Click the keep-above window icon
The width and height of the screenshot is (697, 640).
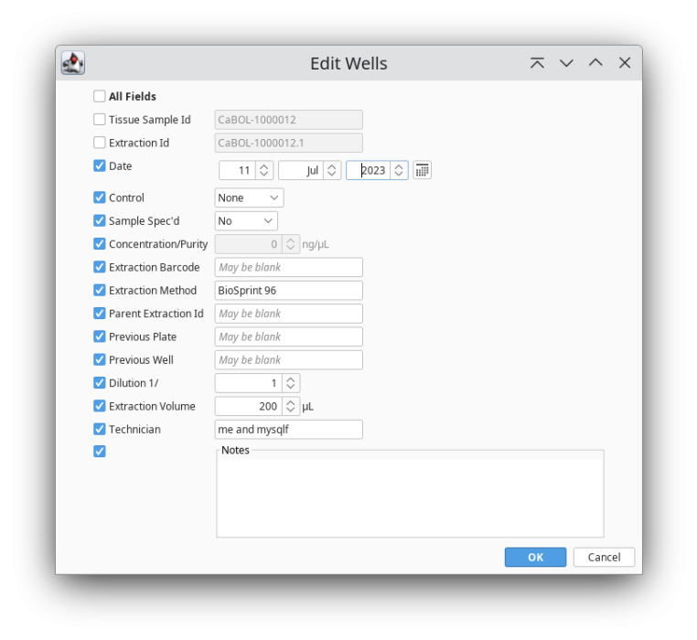tap(537, 63)
